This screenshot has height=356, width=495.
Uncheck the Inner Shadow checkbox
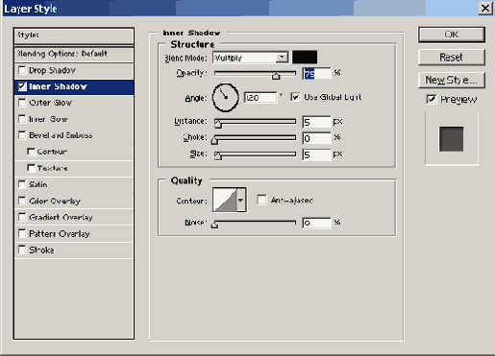point(22,86)
